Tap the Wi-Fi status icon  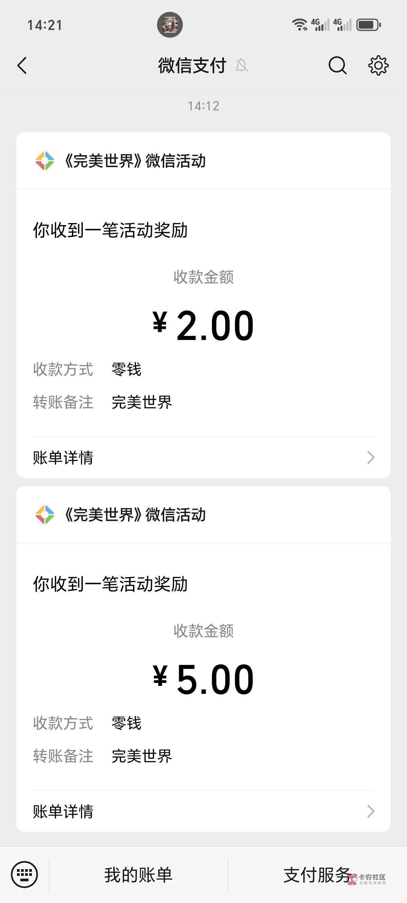pyautogui.click(x=299, y=24)
